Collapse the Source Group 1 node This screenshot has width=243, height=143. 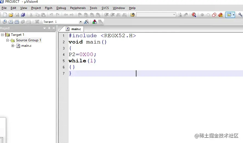point(7,40)
